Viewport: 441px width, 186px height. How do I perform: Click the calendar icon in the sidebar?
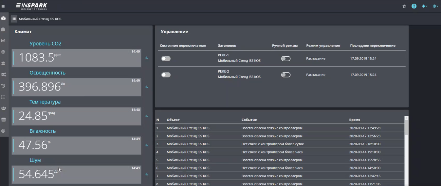pos(3,30)
